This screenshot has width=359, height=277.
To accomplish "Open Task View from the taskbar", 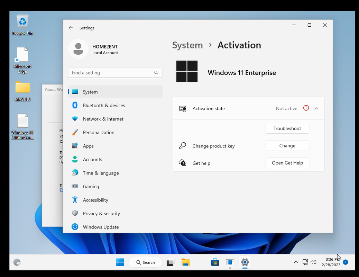I will pyautogui.click(x=171, y=262).
